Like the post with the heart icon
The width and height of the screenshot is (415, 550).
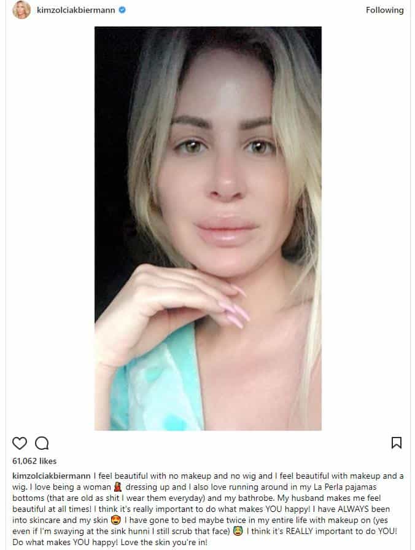20,443
